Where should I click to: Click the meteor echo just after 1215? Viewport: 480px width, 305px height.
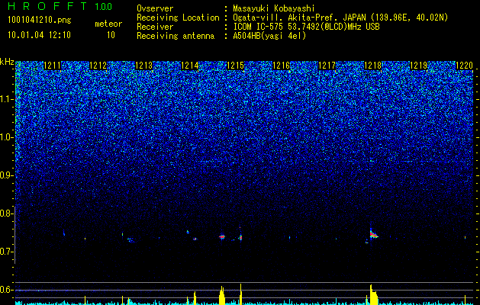coord(240,236)
